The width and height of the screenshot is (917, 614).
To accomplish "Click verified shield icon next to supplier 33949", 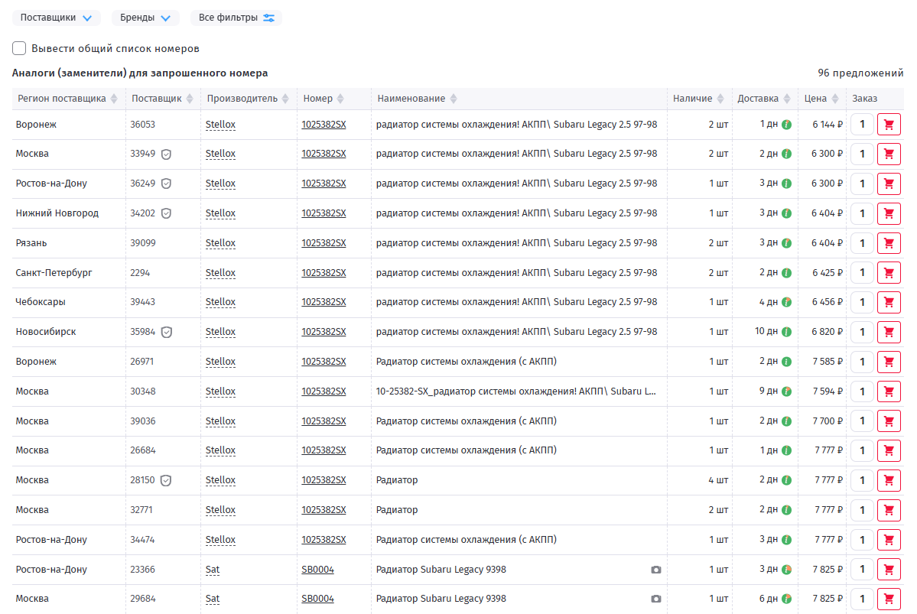I will pos(166,154).
